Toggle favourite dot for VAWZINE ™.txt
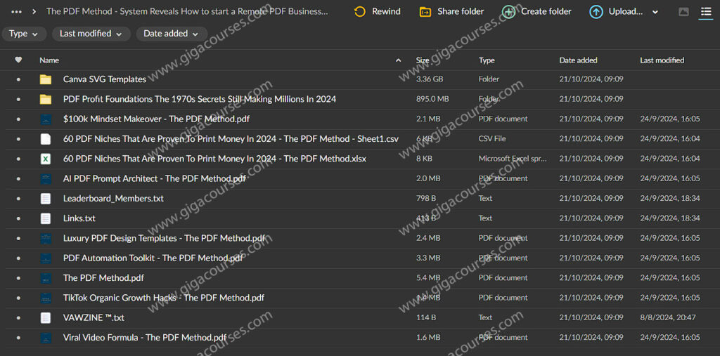 (18, 317)
